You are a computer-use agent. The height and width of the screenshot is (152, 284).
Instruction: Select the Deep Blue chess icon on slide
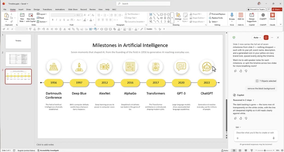coord(79,67)
